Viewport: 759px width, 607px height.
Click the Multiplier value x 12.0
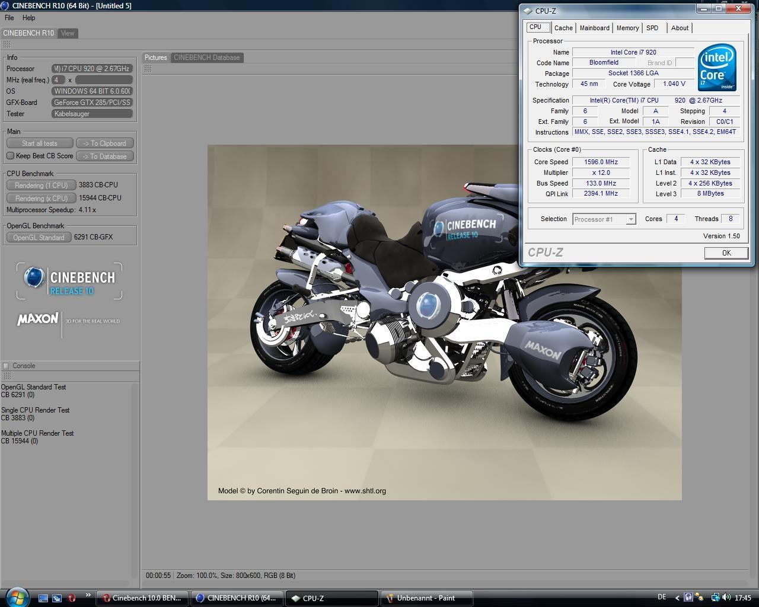click(x=601, y=172)
